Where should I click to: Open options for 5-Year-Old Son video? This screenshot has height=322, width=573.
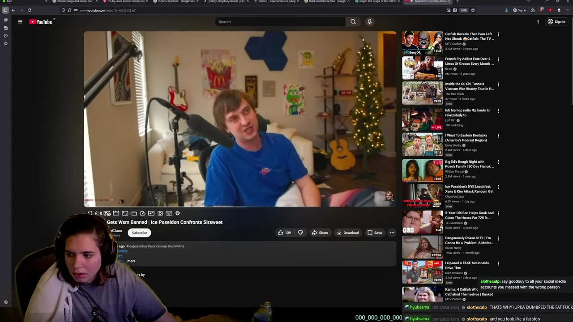point(498,214)
